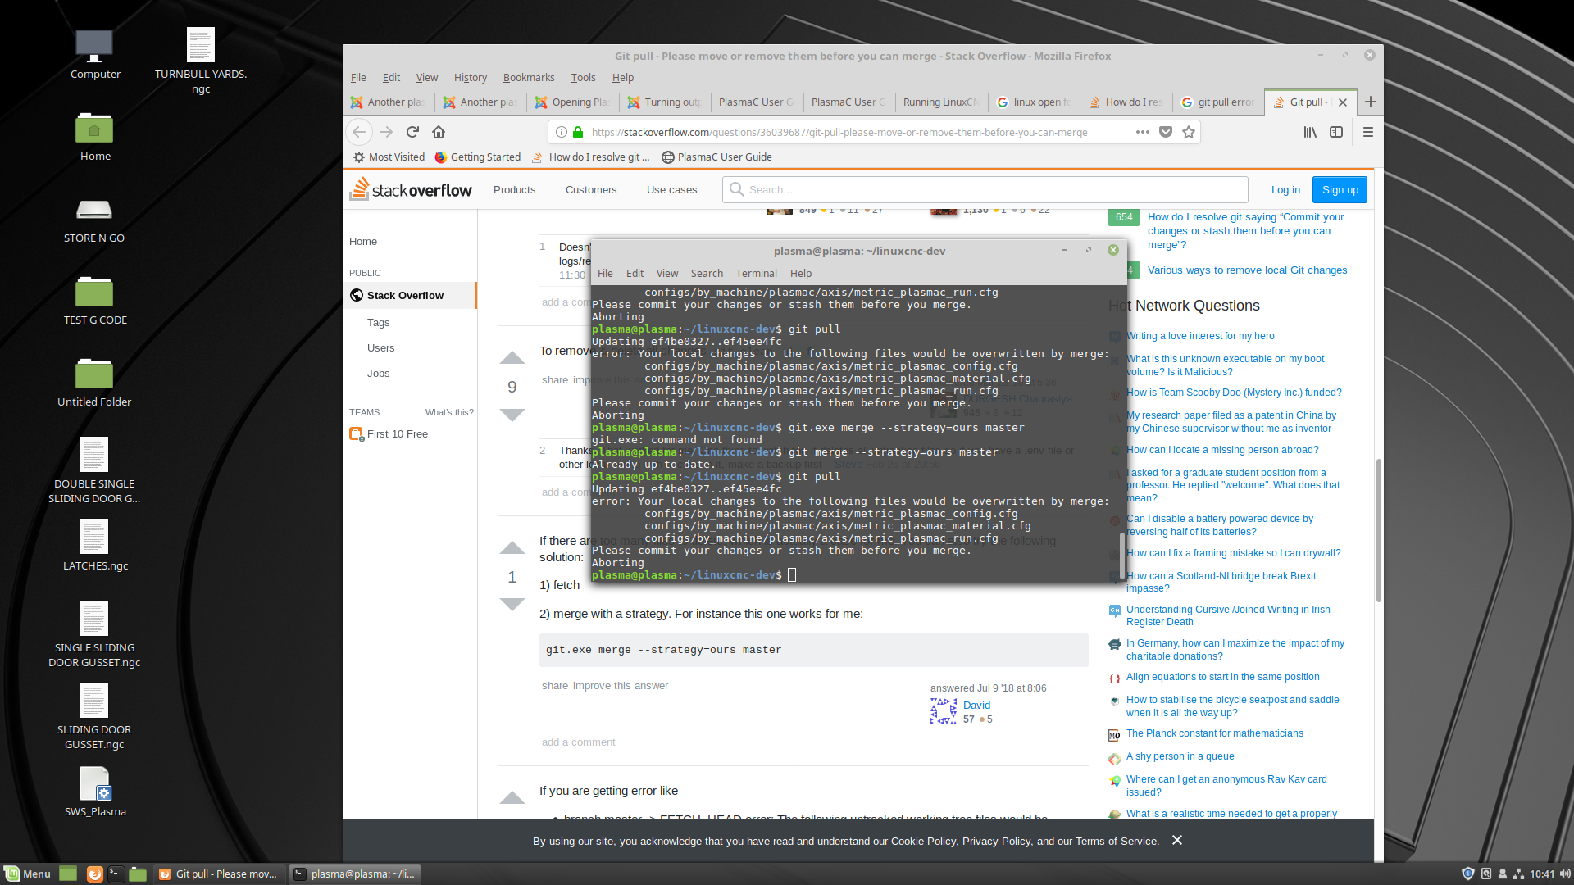Open STORE N GO drive icon

click(x=94, y=219)
